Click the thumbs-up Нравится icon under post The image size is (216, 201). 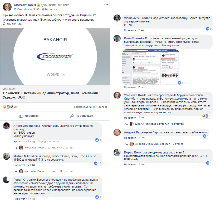tap(21, 116)
